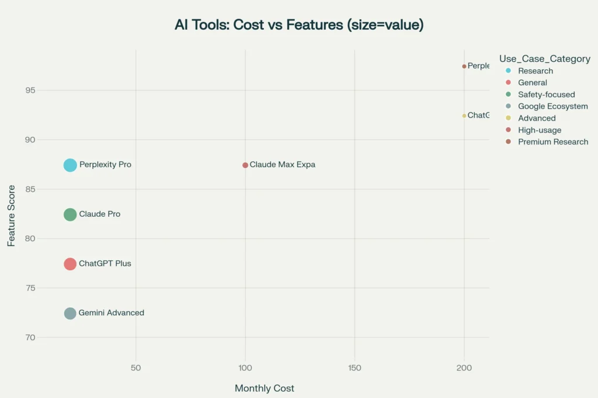Click the chart title AI Tools: Cost vs Features
This screenshot has width=598, height=398.
click(299, 24)
